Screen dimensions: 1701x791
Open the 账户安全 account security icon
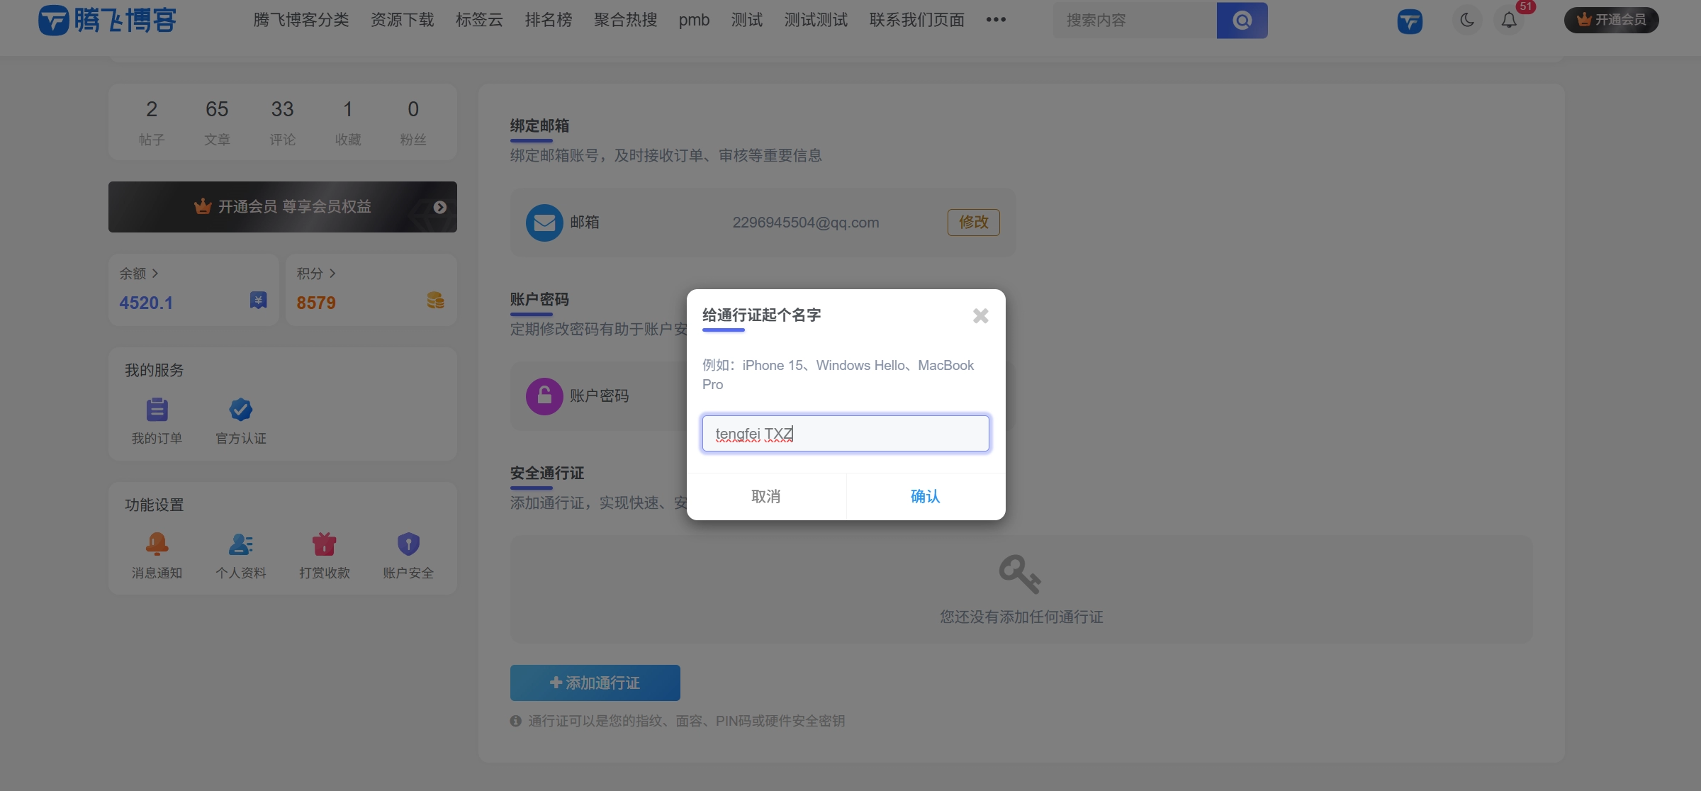tap(408, 544)
